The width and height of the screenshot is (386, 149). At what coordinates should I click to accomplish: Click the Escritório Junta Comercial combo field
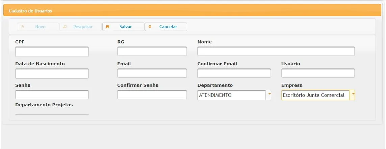click(315, 95)
